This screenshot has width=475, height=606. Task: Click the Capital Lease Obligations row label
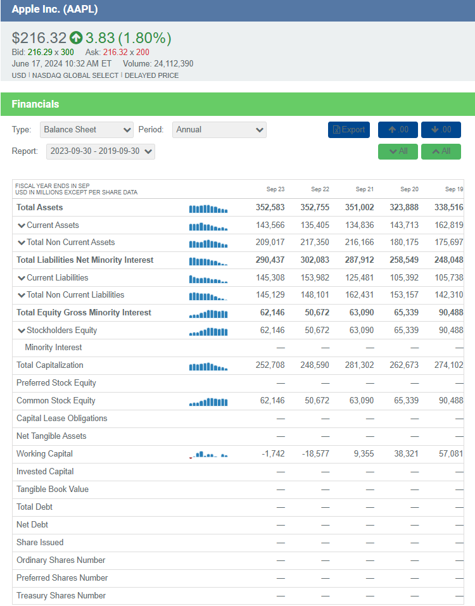click(x=62, y=419)
